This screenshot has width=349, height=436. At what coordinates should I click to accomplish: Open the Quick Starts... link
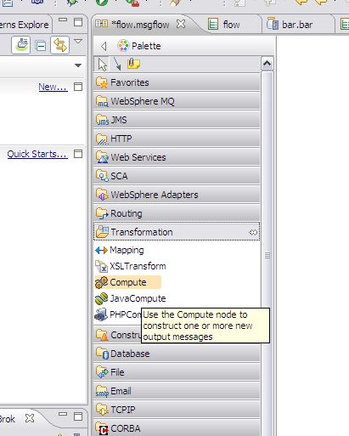click(37, 154)
